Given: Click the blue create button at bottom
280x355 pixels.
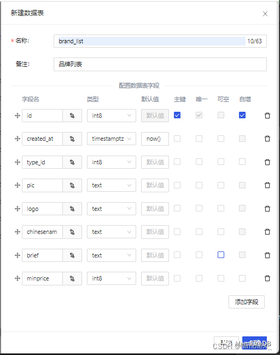Looking at the screenshot, I should point(254,343).
